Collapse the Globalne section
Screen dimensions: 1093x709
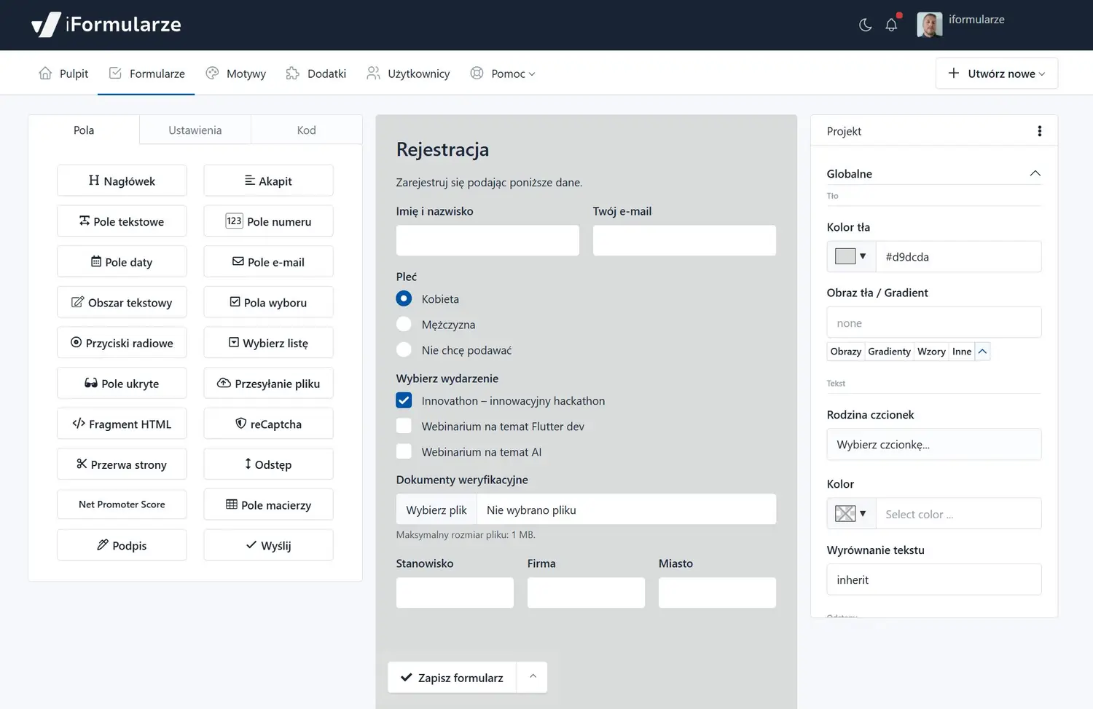click(x=1035, y=173)
